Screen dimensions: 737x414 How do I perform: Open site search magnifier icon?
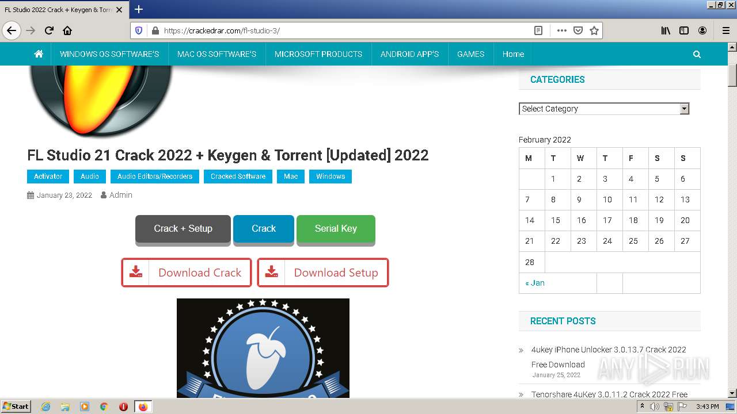[x=697, y=54]
